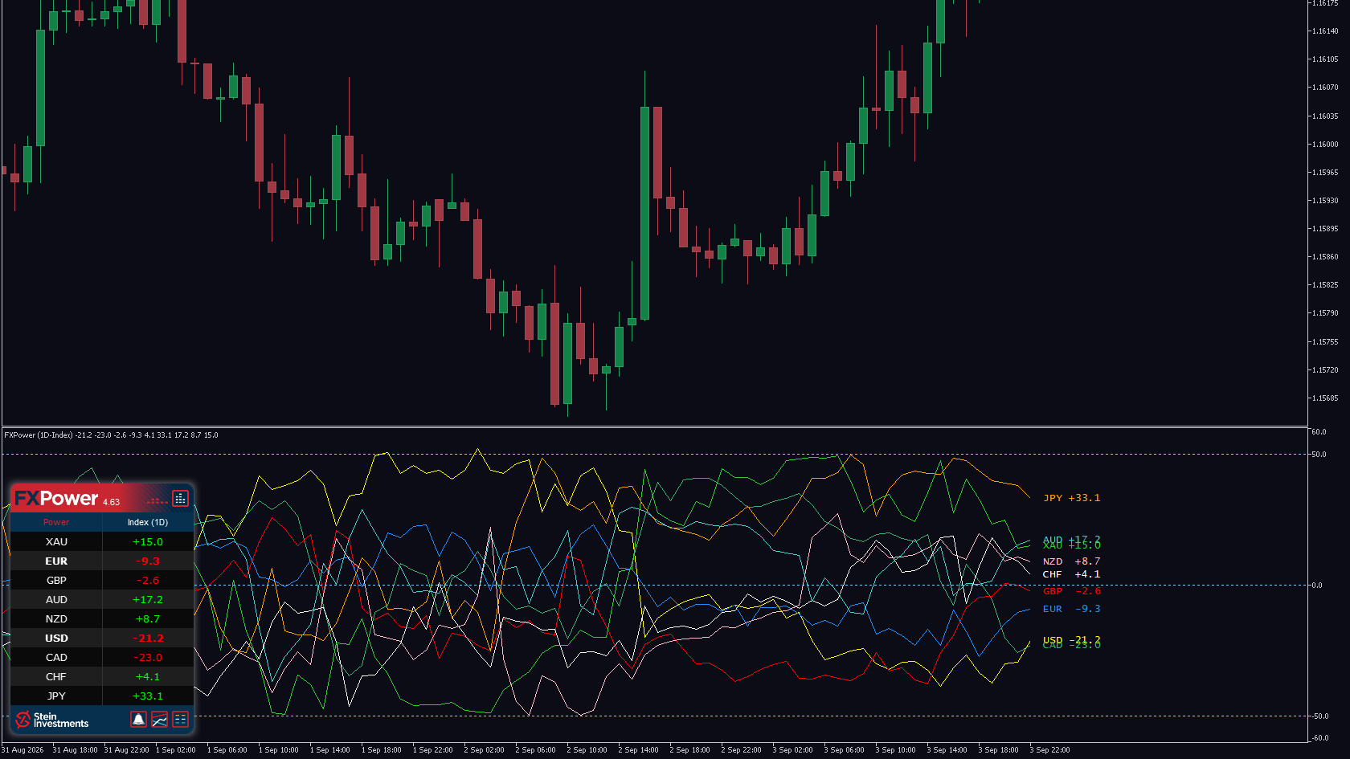Select the CAD currency row
Image resolution: width=1350 pixels, height=759 pixels.
click(x=102, y=657)
